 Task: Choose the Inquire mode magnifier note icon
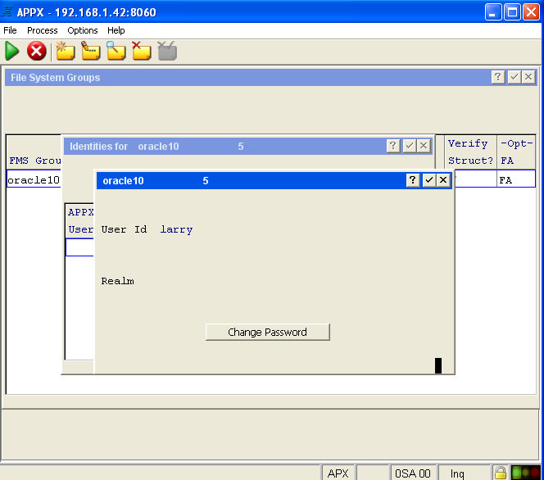pos(116,52)
